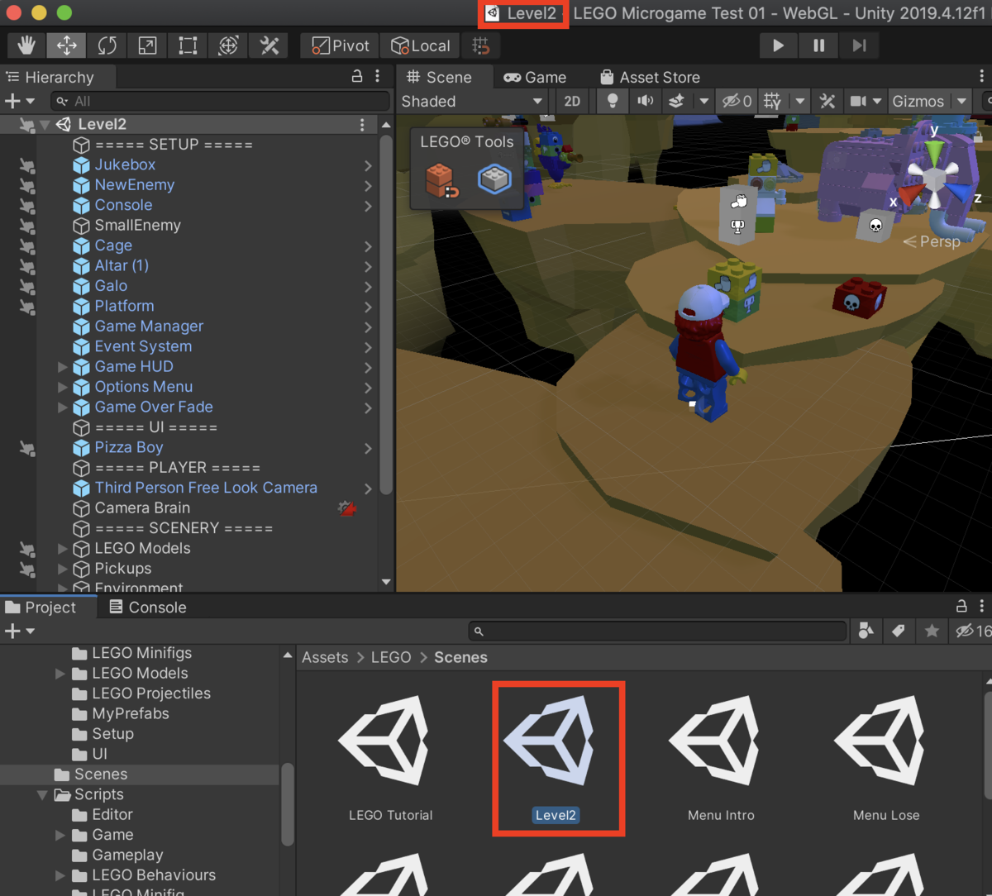Toggle 2D view mode
The height and width of the screenshot is (896, 992).
pos(572,101)
